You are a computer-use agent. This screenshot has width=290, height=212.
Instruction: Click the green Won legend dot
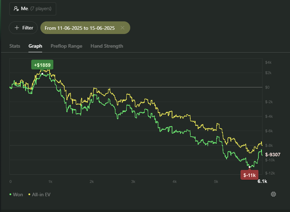(10, 194)
